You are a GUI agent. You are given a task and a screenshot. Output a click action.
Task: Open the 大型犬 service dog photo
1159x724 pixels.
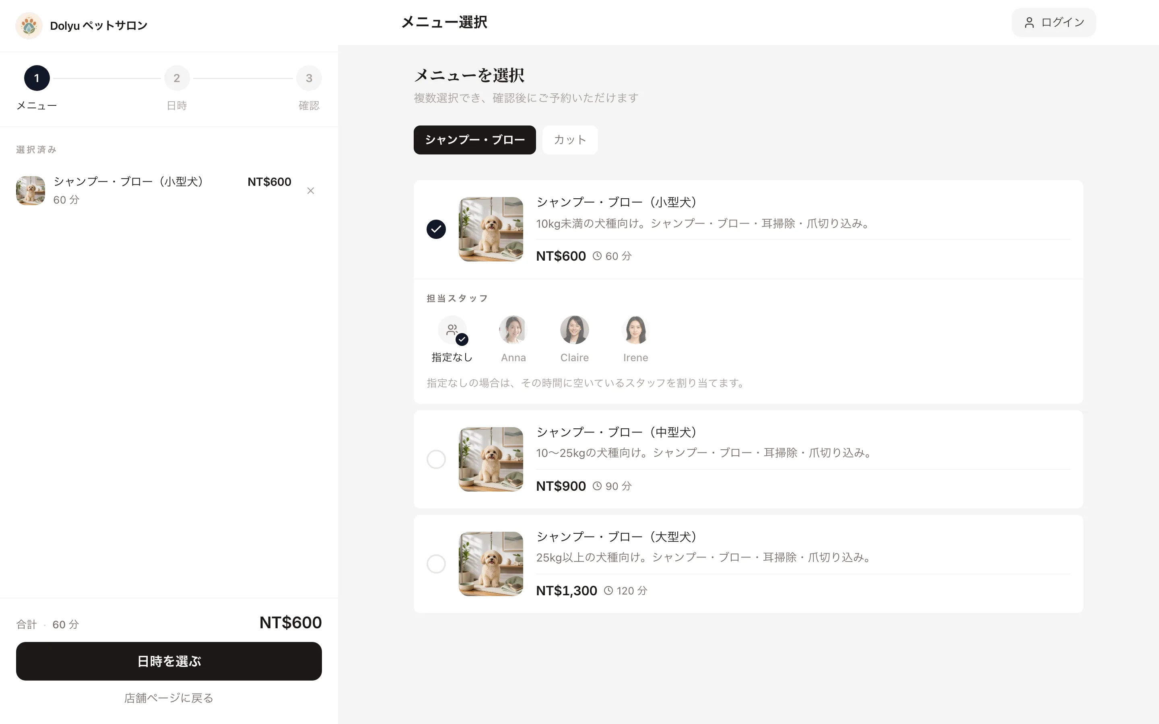491,564
